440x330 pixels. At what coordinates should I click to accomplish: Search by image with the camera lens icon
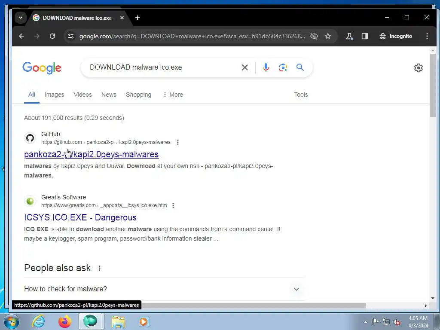(x=283, y=67)
